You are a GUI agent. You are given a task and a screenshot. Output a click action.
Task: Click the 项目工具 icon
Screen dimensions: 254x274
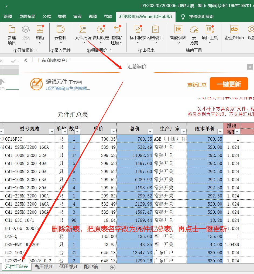pos(210,29)
